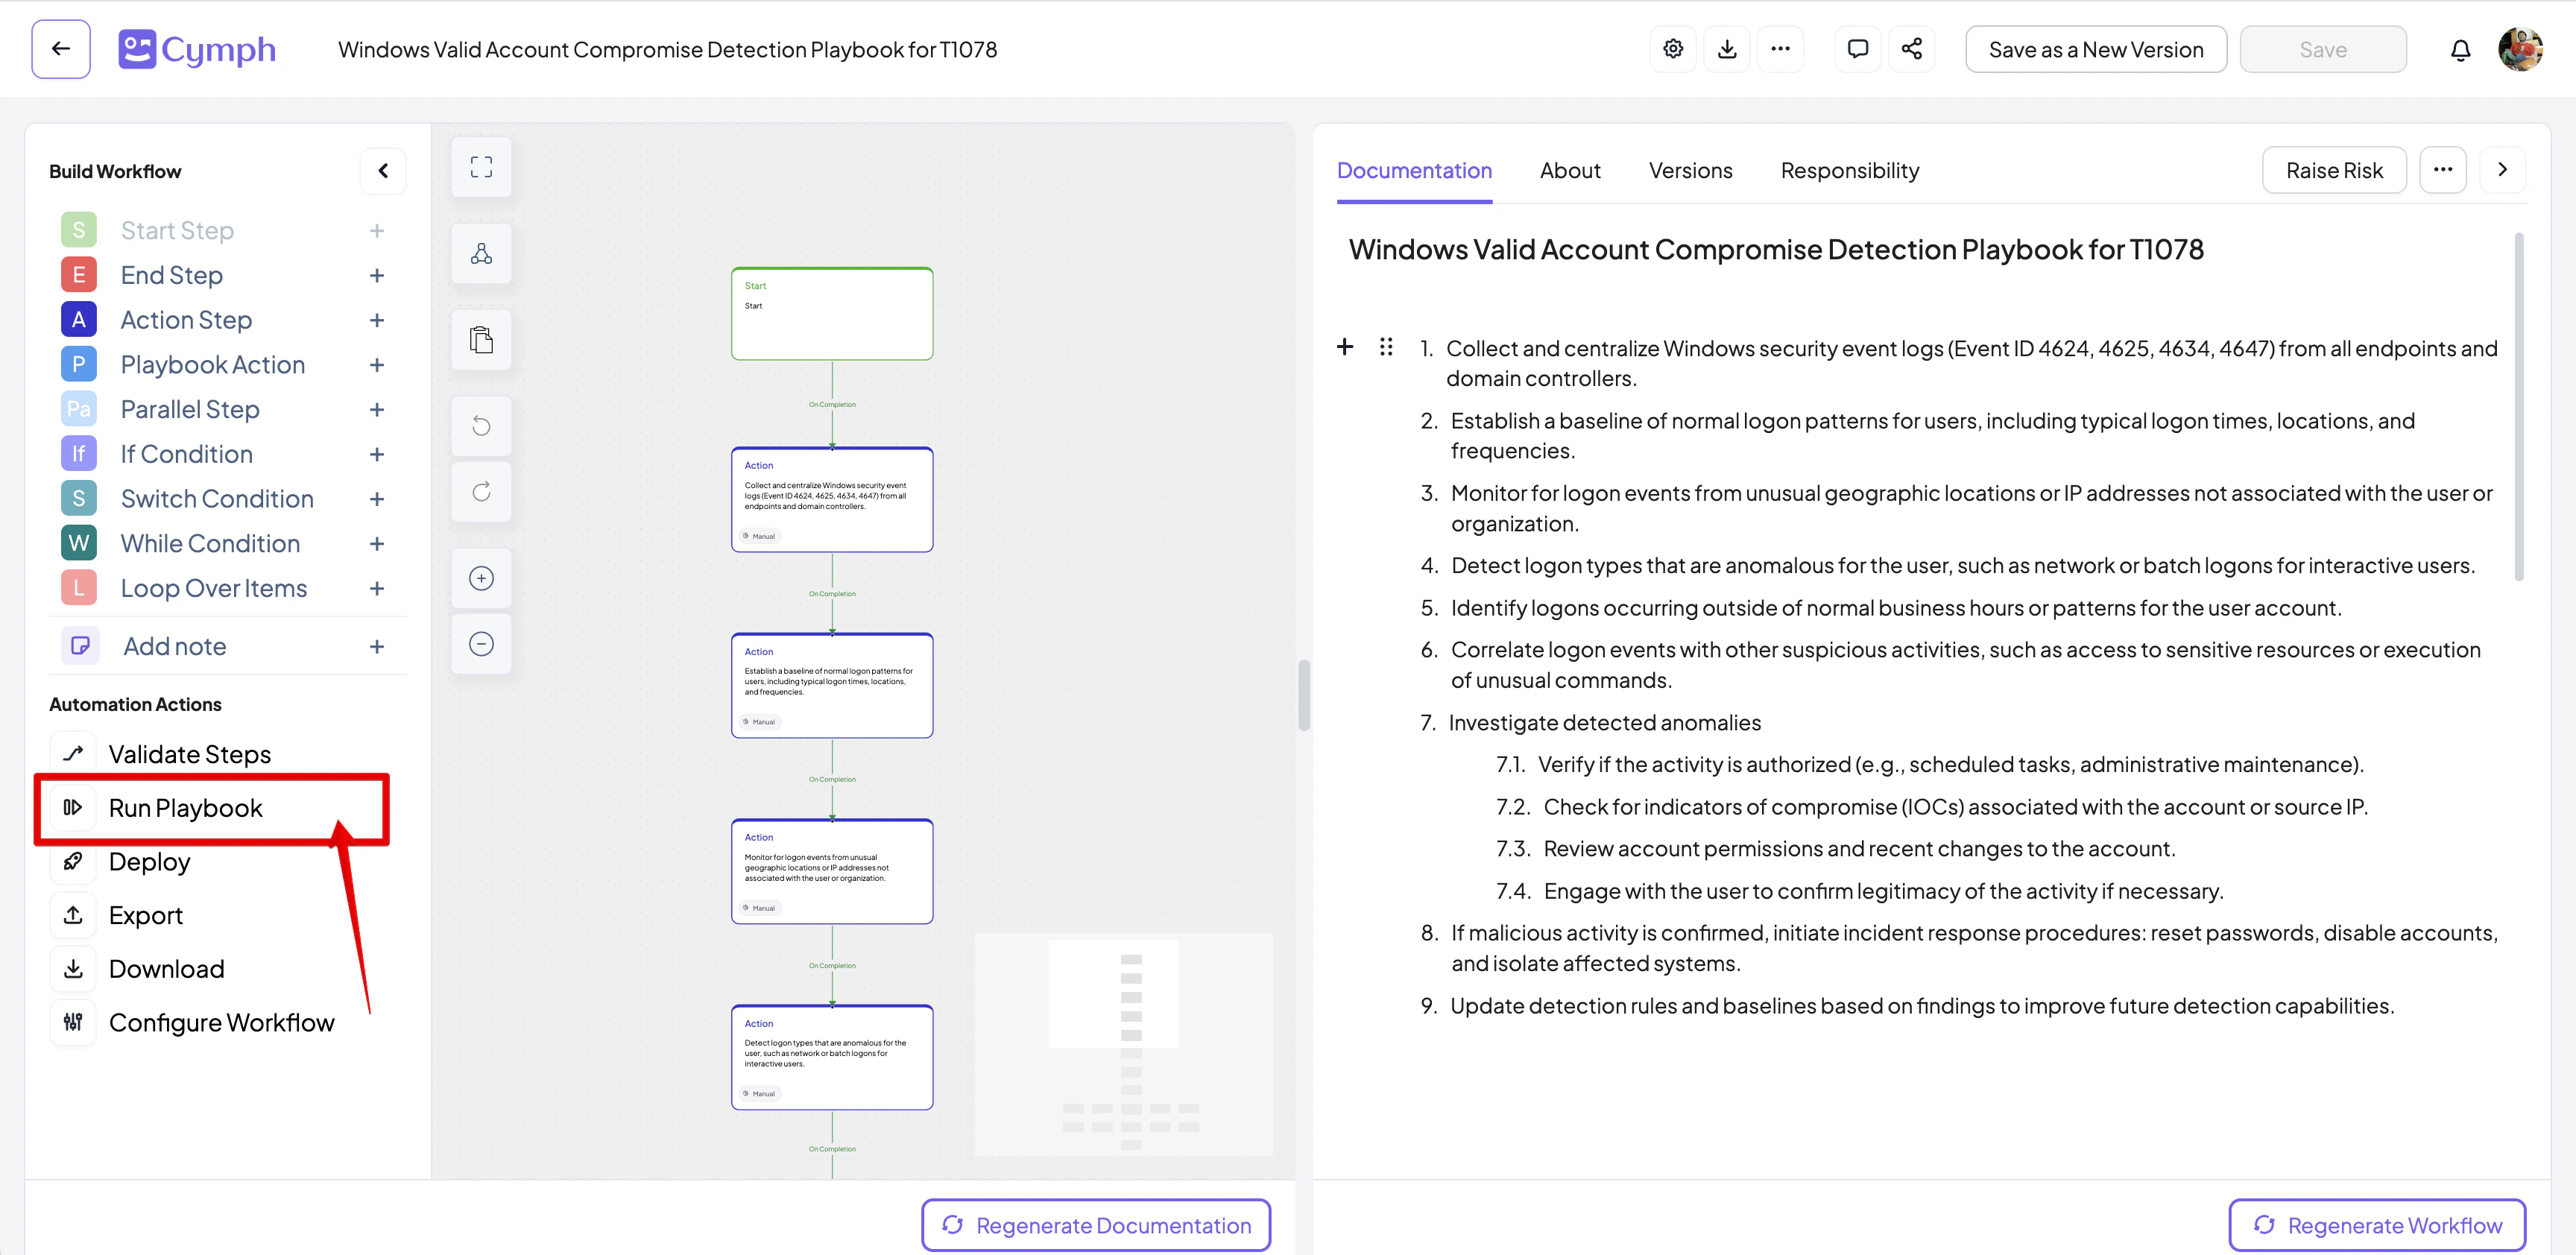Image resolution: width=2576 pixels, height=1255 pixels.
Task: Collapse the Build Workflow sidebar
Action: [x=383, y=170]
